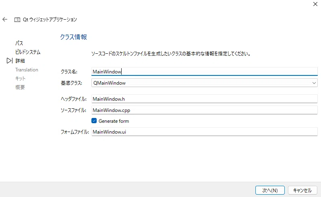Click the フォームファイル label
The width and height of the screenshot is (321, 197).
point(75,132)
